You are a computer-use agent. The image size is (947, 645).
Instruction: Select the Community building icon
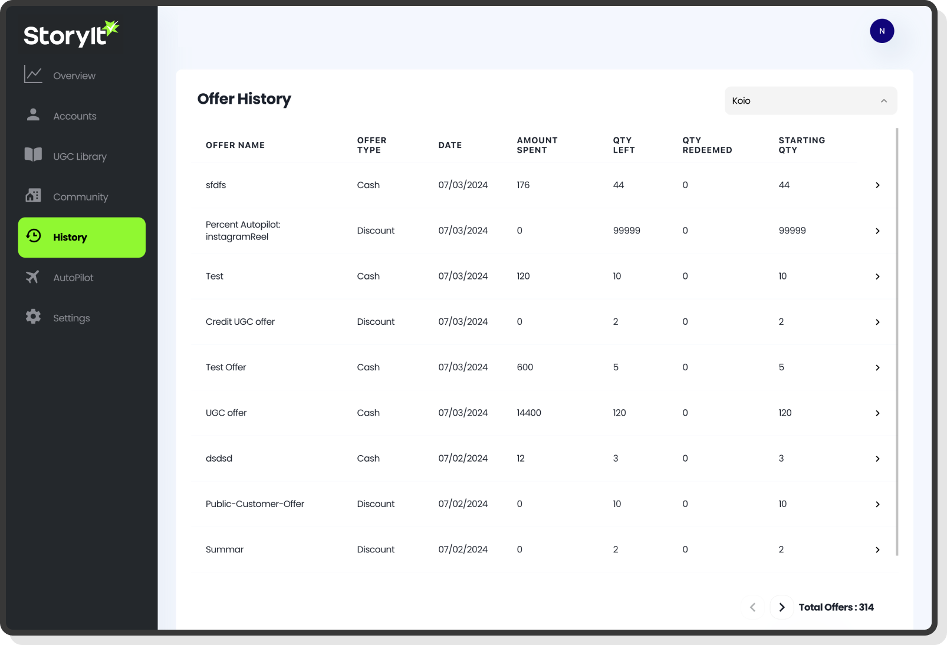click(x=33, y=195)
